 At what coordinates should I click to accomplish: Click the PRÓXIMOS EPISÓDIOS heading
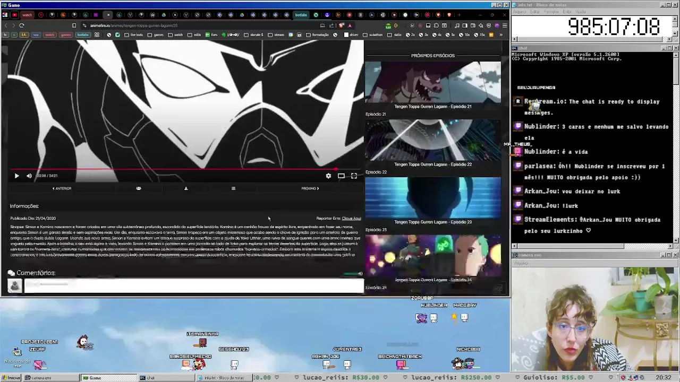pyautogui.click(x=433, y=56)
